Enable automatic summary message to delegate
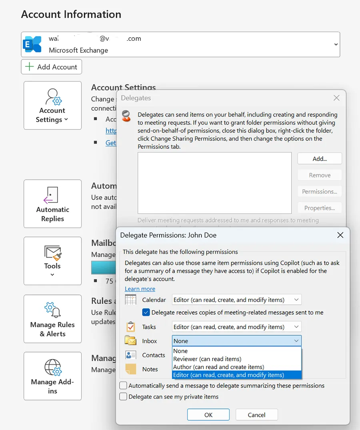The width and height of the screenshot is (360, 430). coord(124,386)
